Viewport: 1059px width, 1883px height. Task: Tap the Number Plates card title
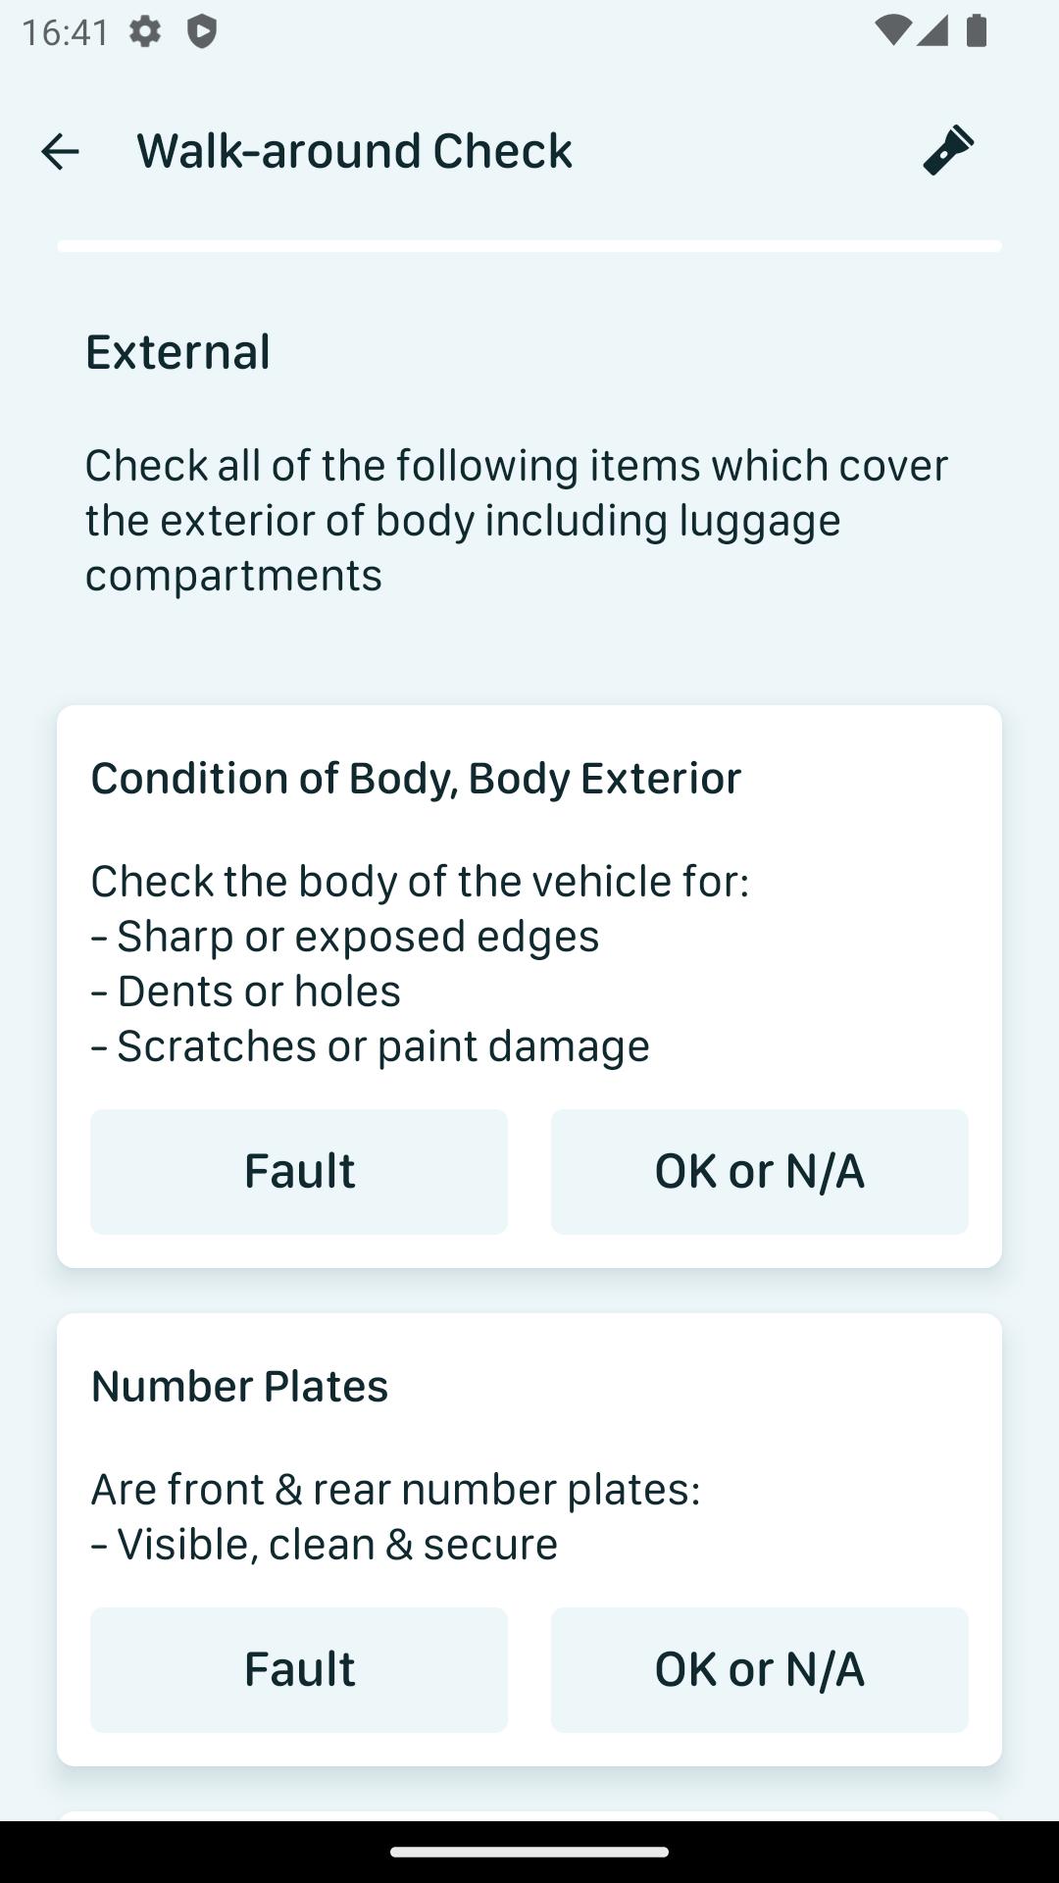[239, 1386]
